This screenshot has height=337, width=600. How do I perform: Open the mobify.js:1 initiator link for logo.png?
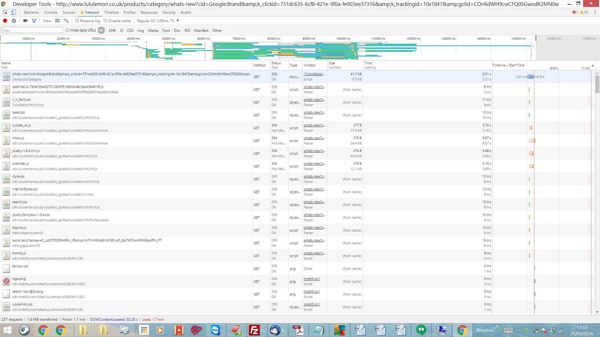(312, 279)
